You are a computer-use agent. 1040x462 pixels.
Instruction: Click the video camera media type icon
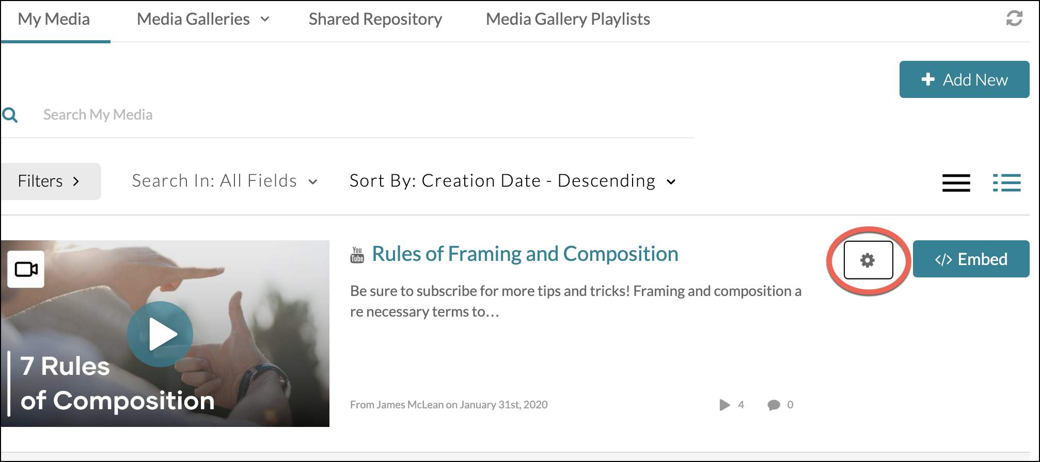point(26,269)
